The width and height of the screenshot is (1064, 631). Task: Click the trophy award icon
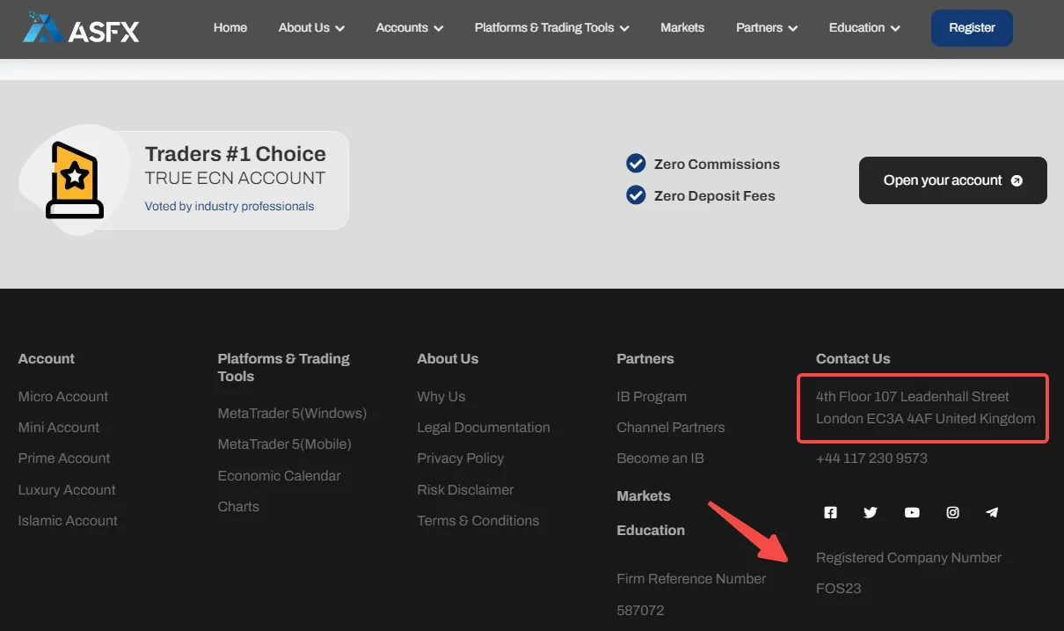pos(76,180)
